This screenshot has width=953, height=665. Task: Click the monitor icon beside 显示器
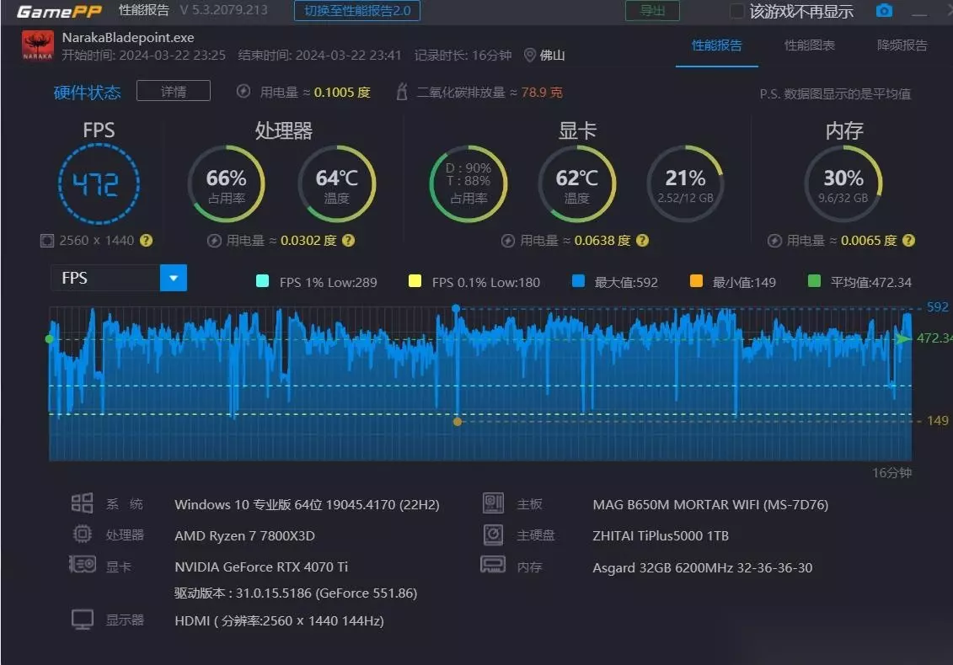[83, 620]
